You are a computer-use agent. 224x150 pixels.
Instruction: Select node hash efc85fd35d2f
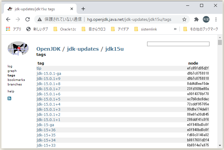pyautogui.click(x=198, y=68)
